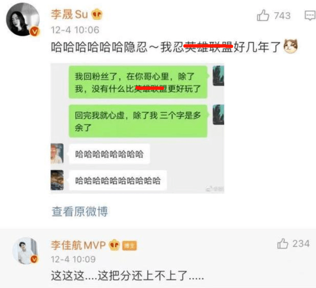Open reply icon beside 743 likes
This screenshot has width=316, height=288.
310,16
